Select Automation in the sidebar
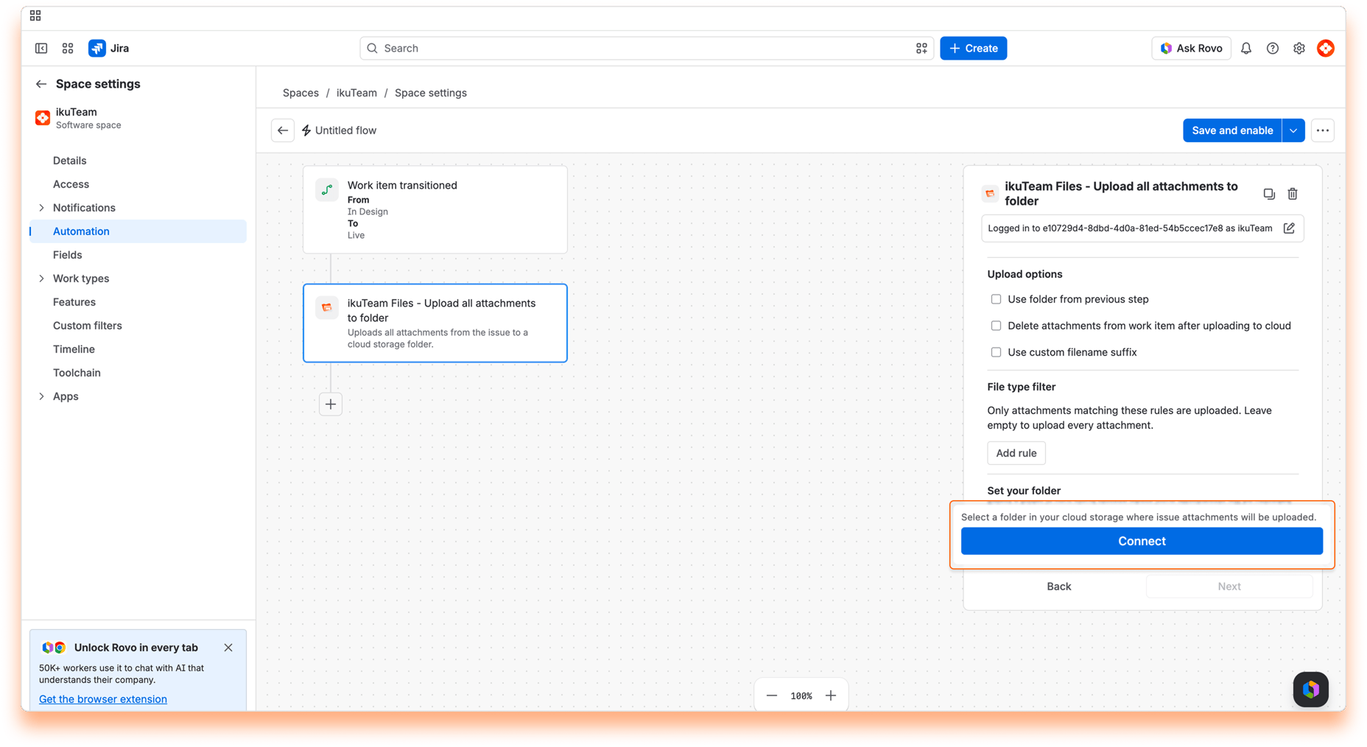 tap(138, 231)
